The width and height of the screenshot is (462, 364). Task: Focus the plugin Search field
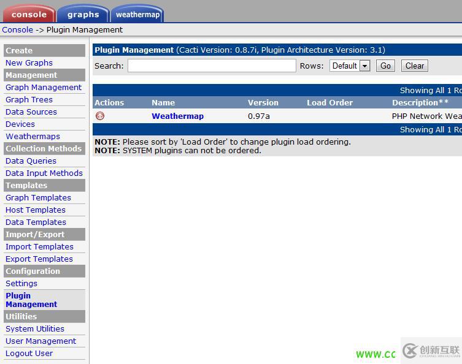click(212, 66)
